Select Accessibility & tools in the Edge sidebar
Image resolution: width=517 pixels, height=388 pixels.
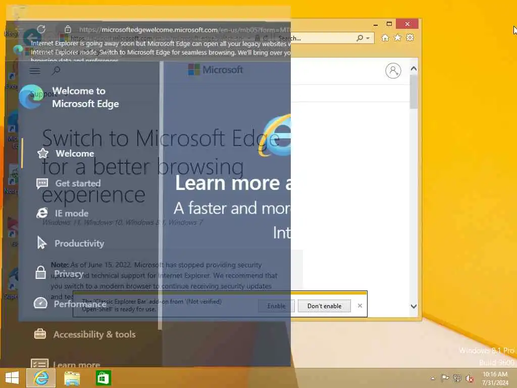(x=85, y=334)
